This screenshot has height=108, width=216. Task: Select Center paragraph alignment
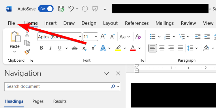(162, 48)
